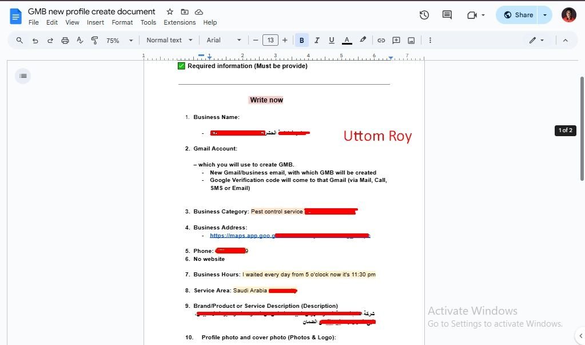Viewport: 585px width, 345px height.
Task: Click the Share button
Action: 518,15
